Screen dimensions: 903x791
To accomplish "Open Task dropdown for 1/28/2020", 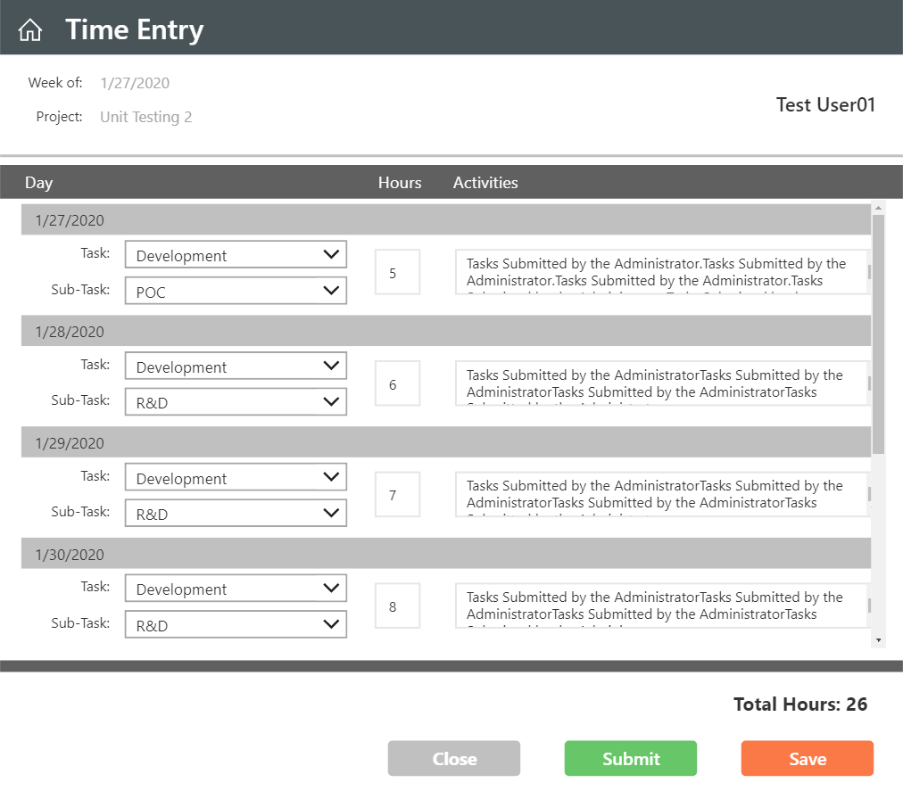I will [x=236, y=367].
